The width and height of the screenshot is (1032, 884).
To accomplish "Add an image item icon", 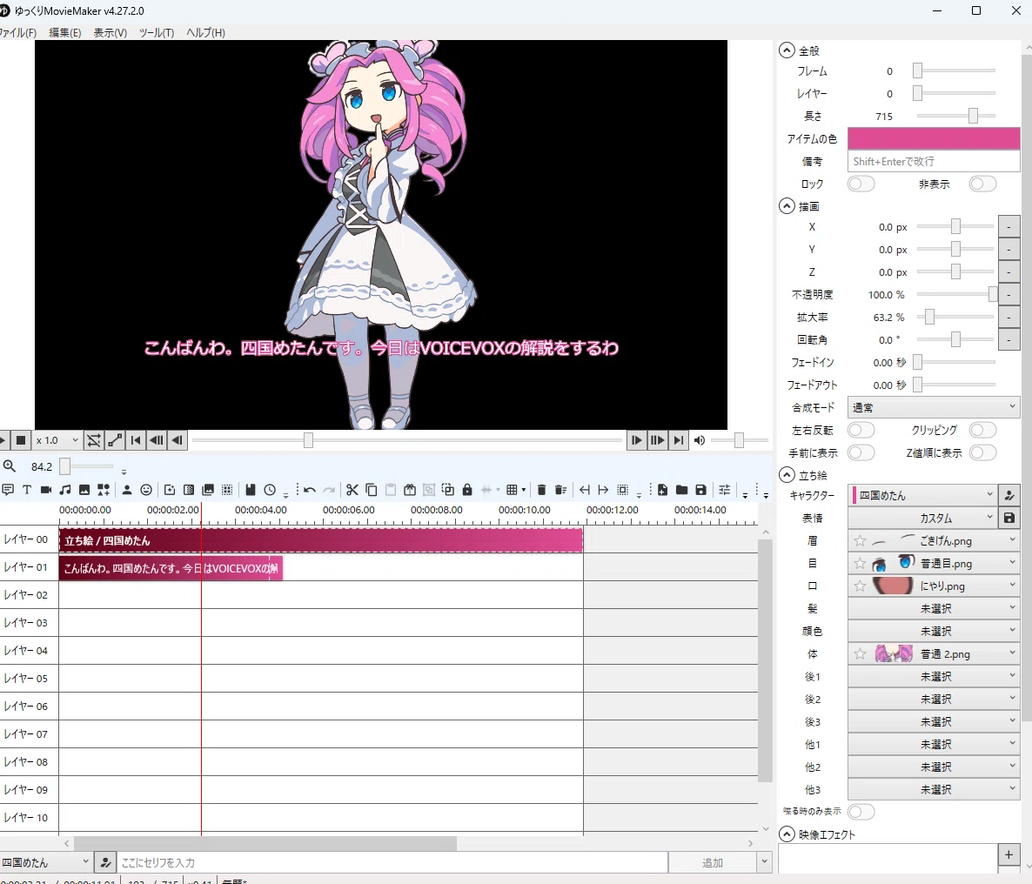I will (84, 490).
